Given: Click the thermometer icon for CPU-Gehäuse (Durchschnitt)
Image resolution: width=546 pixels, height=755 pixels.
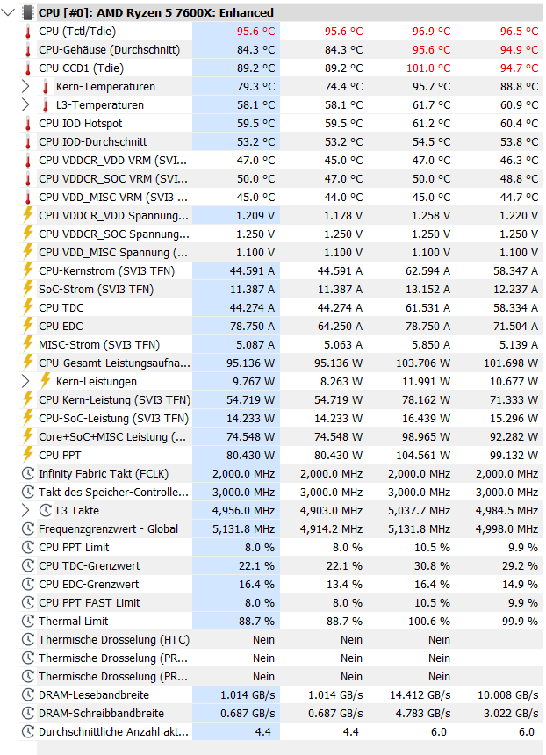Looking at the screenshot, I should pyautogui.click(x=28, y=49).
